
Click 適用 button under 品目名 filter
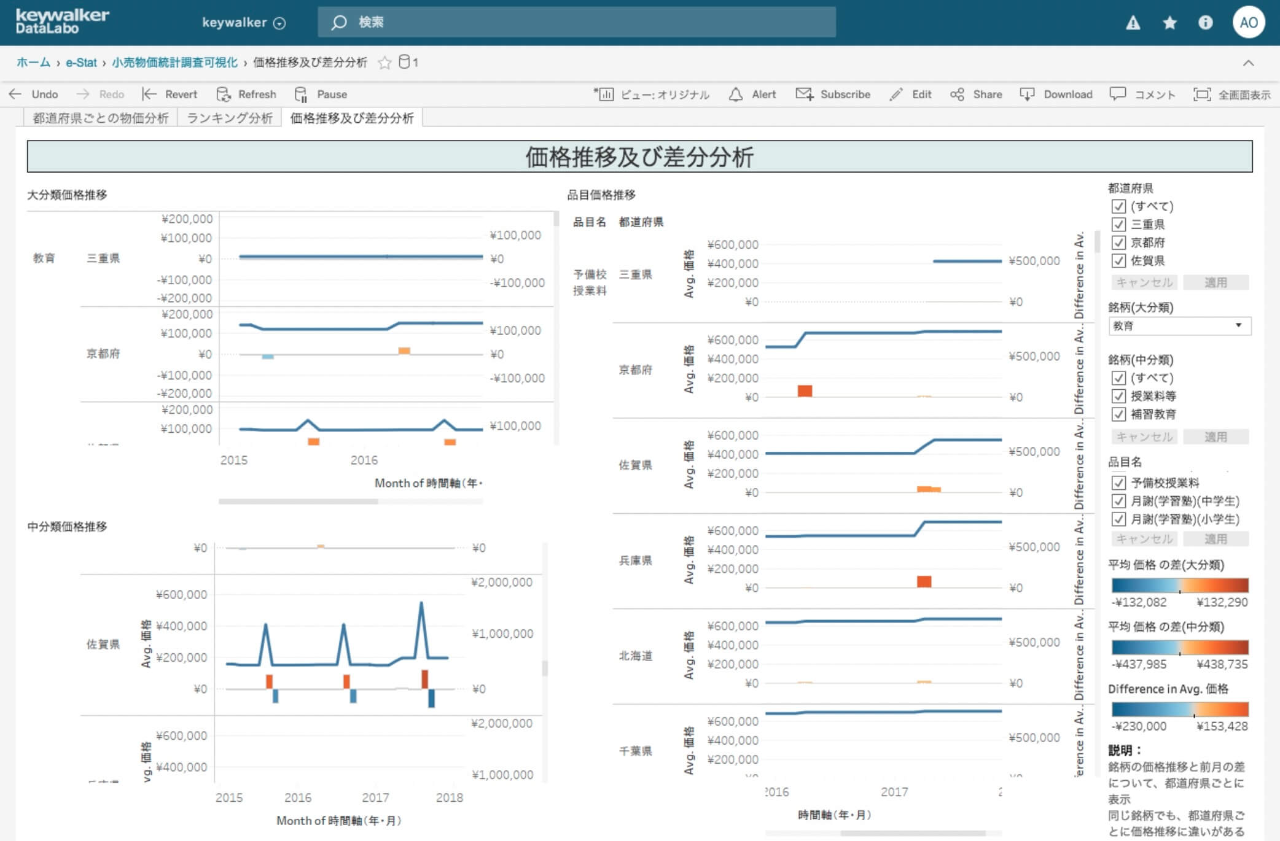point(1216,539)
